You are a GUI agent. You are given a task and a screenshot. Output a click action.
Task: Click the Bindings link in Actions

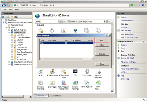(x=125, y=27)
